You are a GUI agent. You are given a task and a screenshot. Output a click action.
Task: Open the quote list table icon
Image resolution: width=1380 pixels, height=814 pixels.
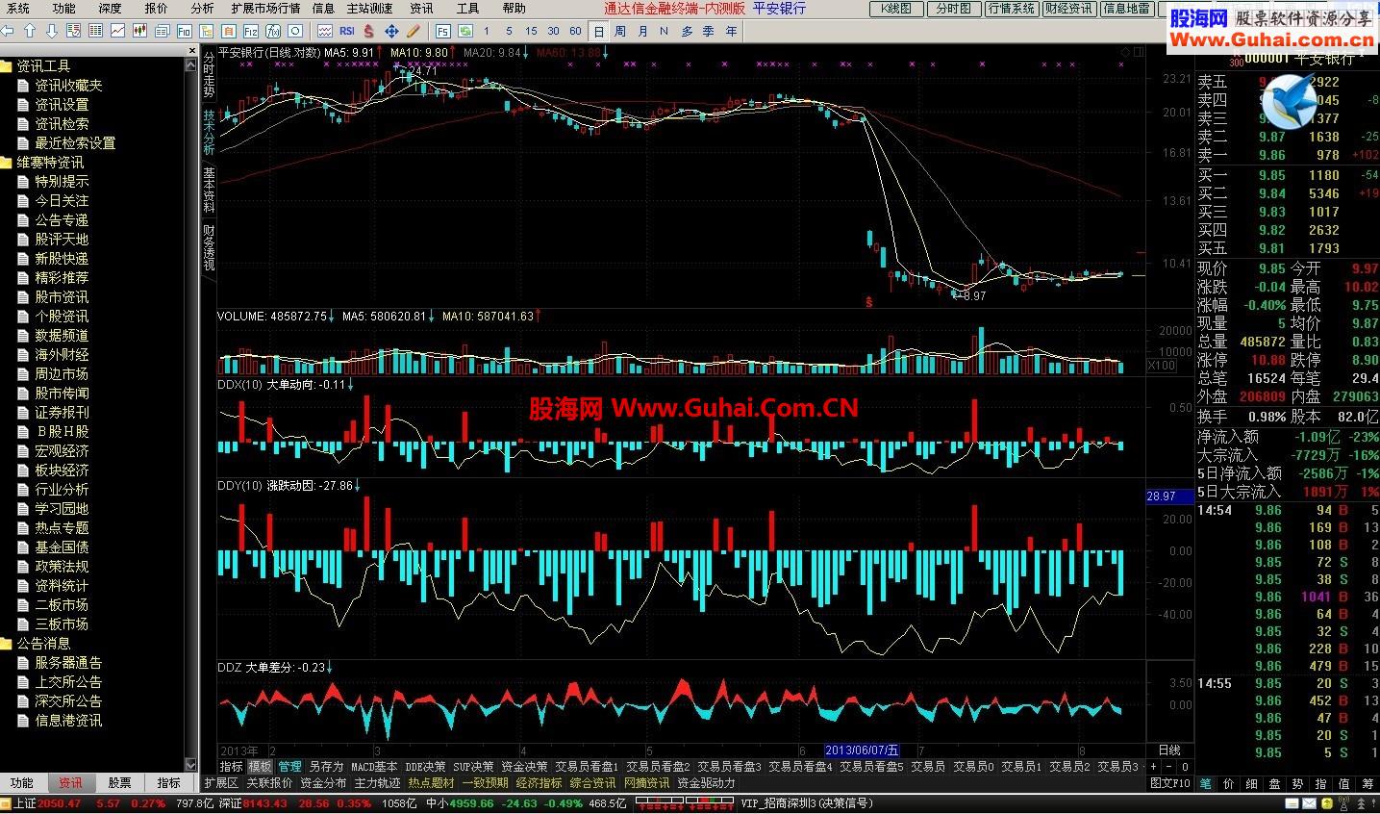pyautogui.click(x=95, y=31)
